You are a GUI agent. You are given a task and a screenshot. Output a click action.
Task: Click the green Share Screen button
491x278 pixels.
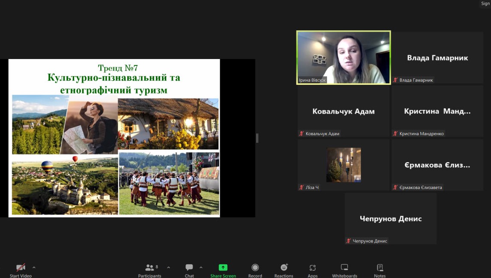223,268
